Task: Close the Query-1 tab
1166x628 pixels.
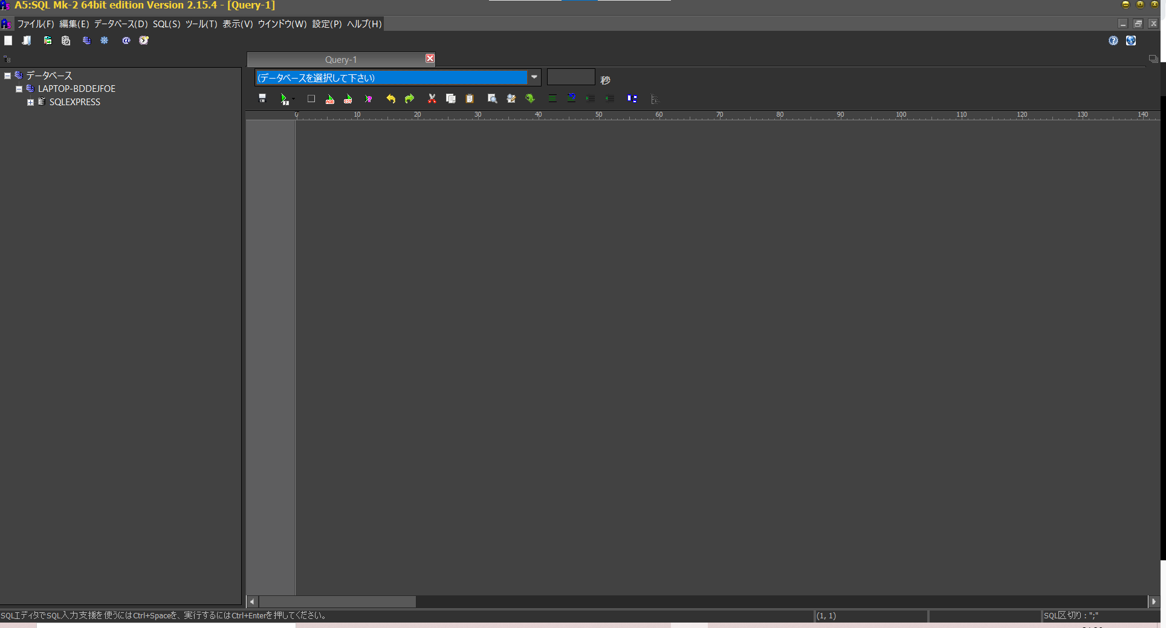Action: point(430,58)
